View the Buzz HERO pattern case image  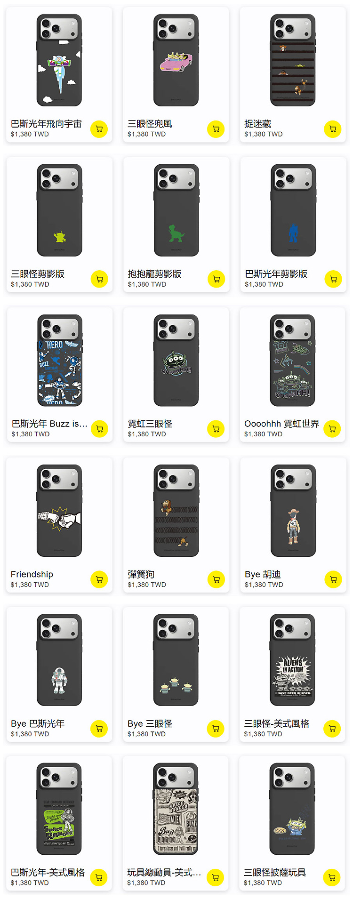[60, 360]
